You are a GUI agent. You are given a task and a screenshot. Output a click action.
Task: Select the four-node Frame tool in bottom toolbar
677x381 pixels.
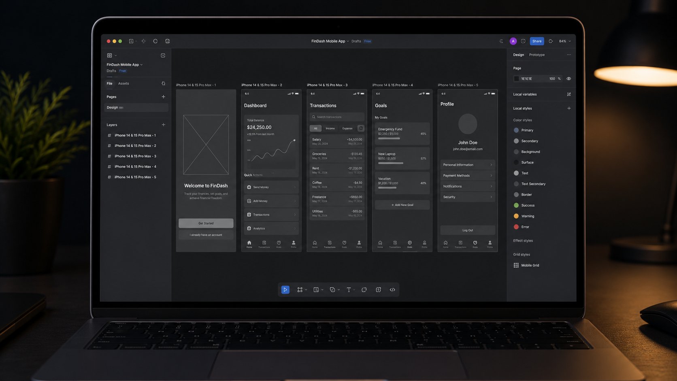tap(300, 290)
